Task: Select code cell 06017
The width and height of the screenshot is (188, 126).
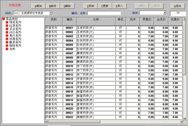Action: point(70,96)
